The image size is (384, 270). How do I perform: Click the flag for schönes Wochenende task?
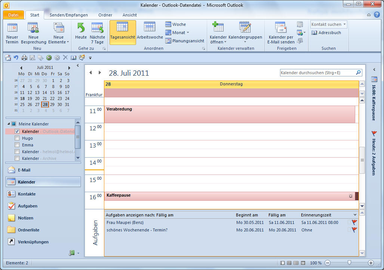coord(354,230)
